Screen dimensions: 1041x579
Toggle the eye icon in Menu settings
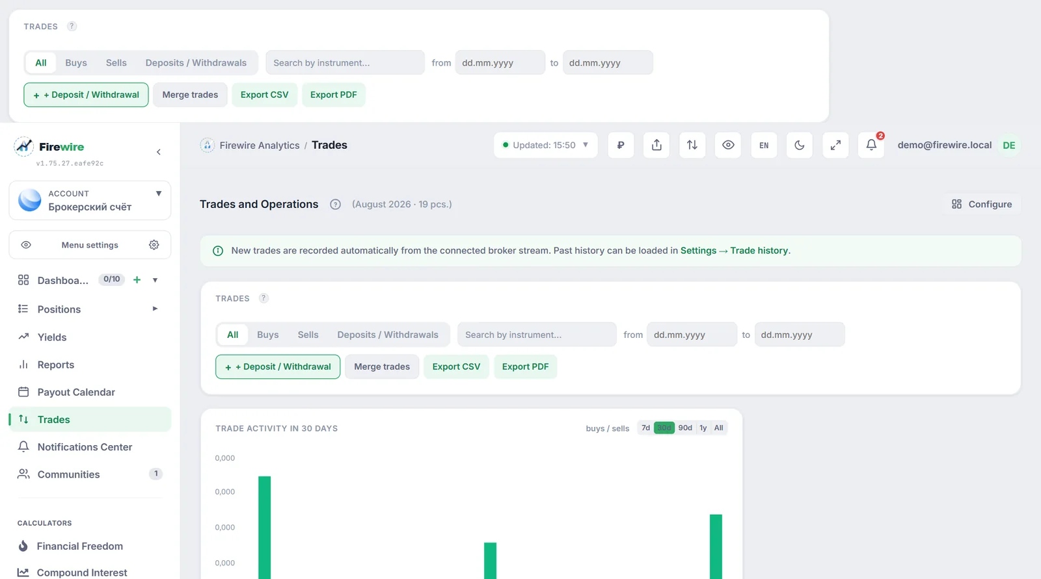[x=26, y=245]
